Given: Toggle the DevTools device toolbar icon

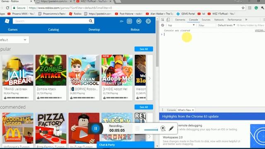Looking at the screenshot, I should [x=168, y=19].
